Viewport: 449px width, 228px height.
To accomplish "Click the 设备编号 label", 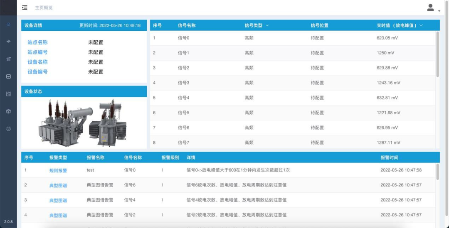I will point(37,71).
